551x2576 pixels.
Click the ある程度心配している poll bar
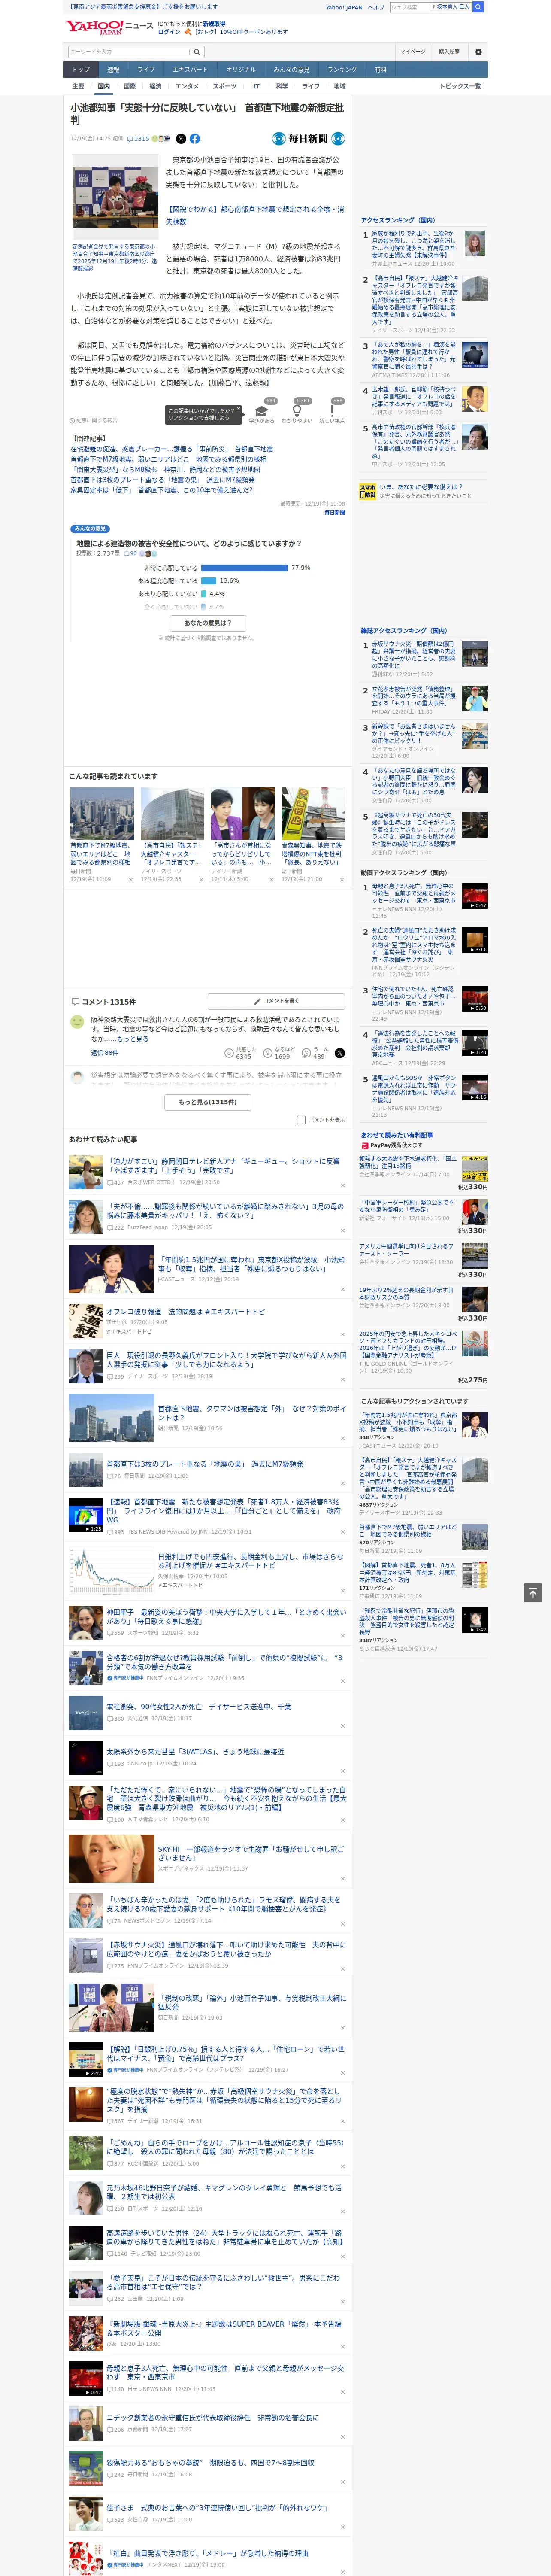coord(209,581)
